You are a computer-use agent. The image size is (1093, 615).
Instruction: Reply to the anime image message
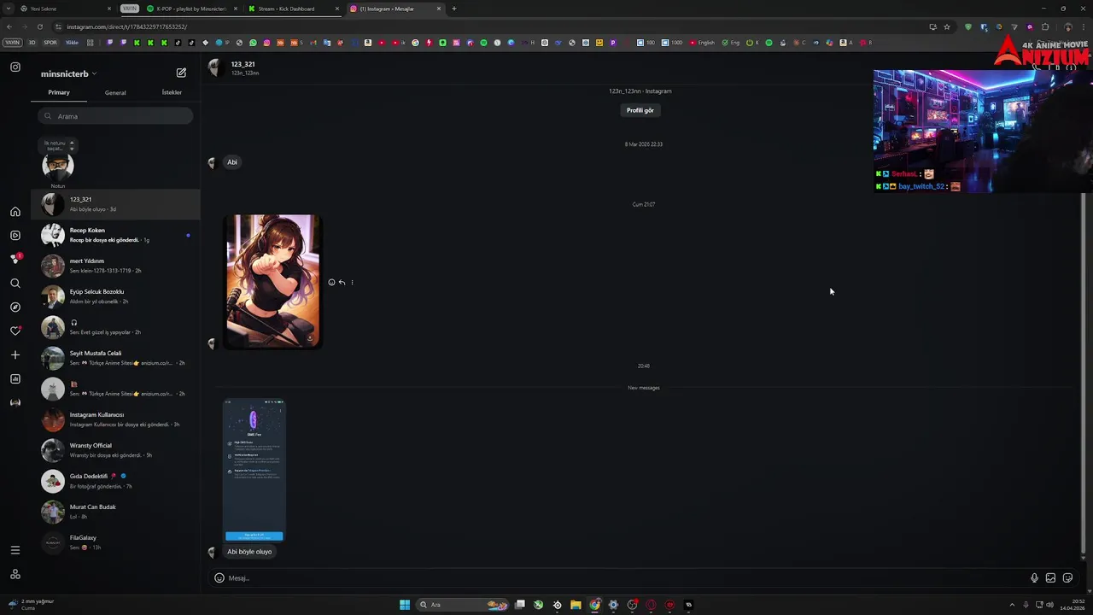[x=342, y=283]
